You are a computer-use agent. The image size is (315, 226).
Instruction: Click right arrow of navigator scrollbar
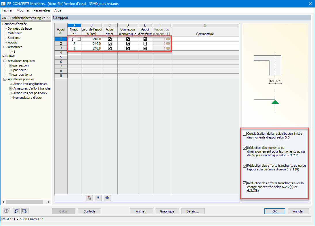point(48,202)
